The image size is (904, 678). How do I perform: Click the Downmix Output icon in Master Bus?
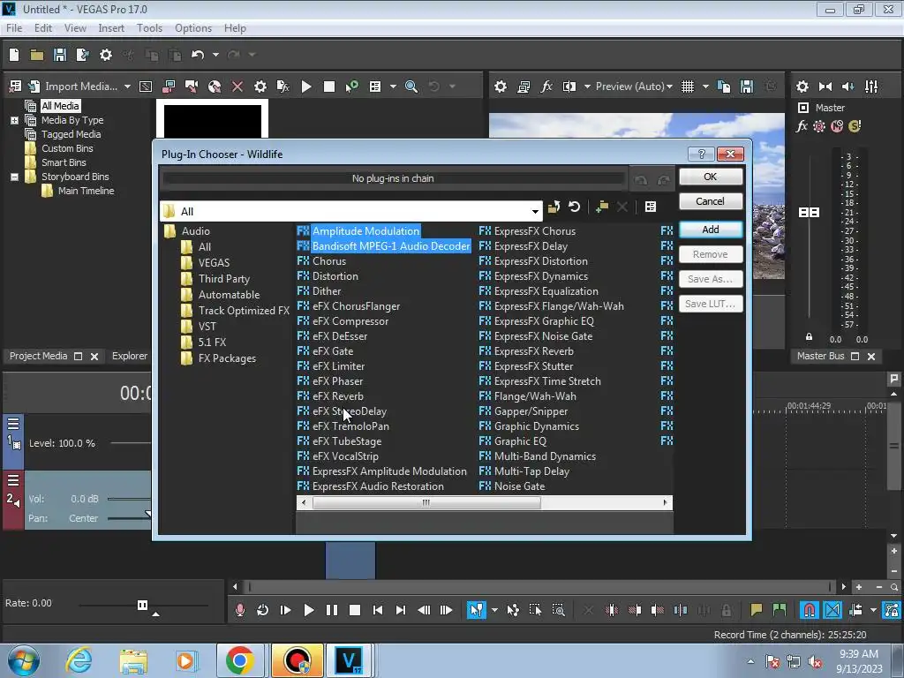[825, 87]
